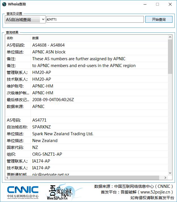177x202 pixels.
Task: Select the 次级维护帐 APNIC-HM row
Action: pyautogui.click(x=86, y=93)
